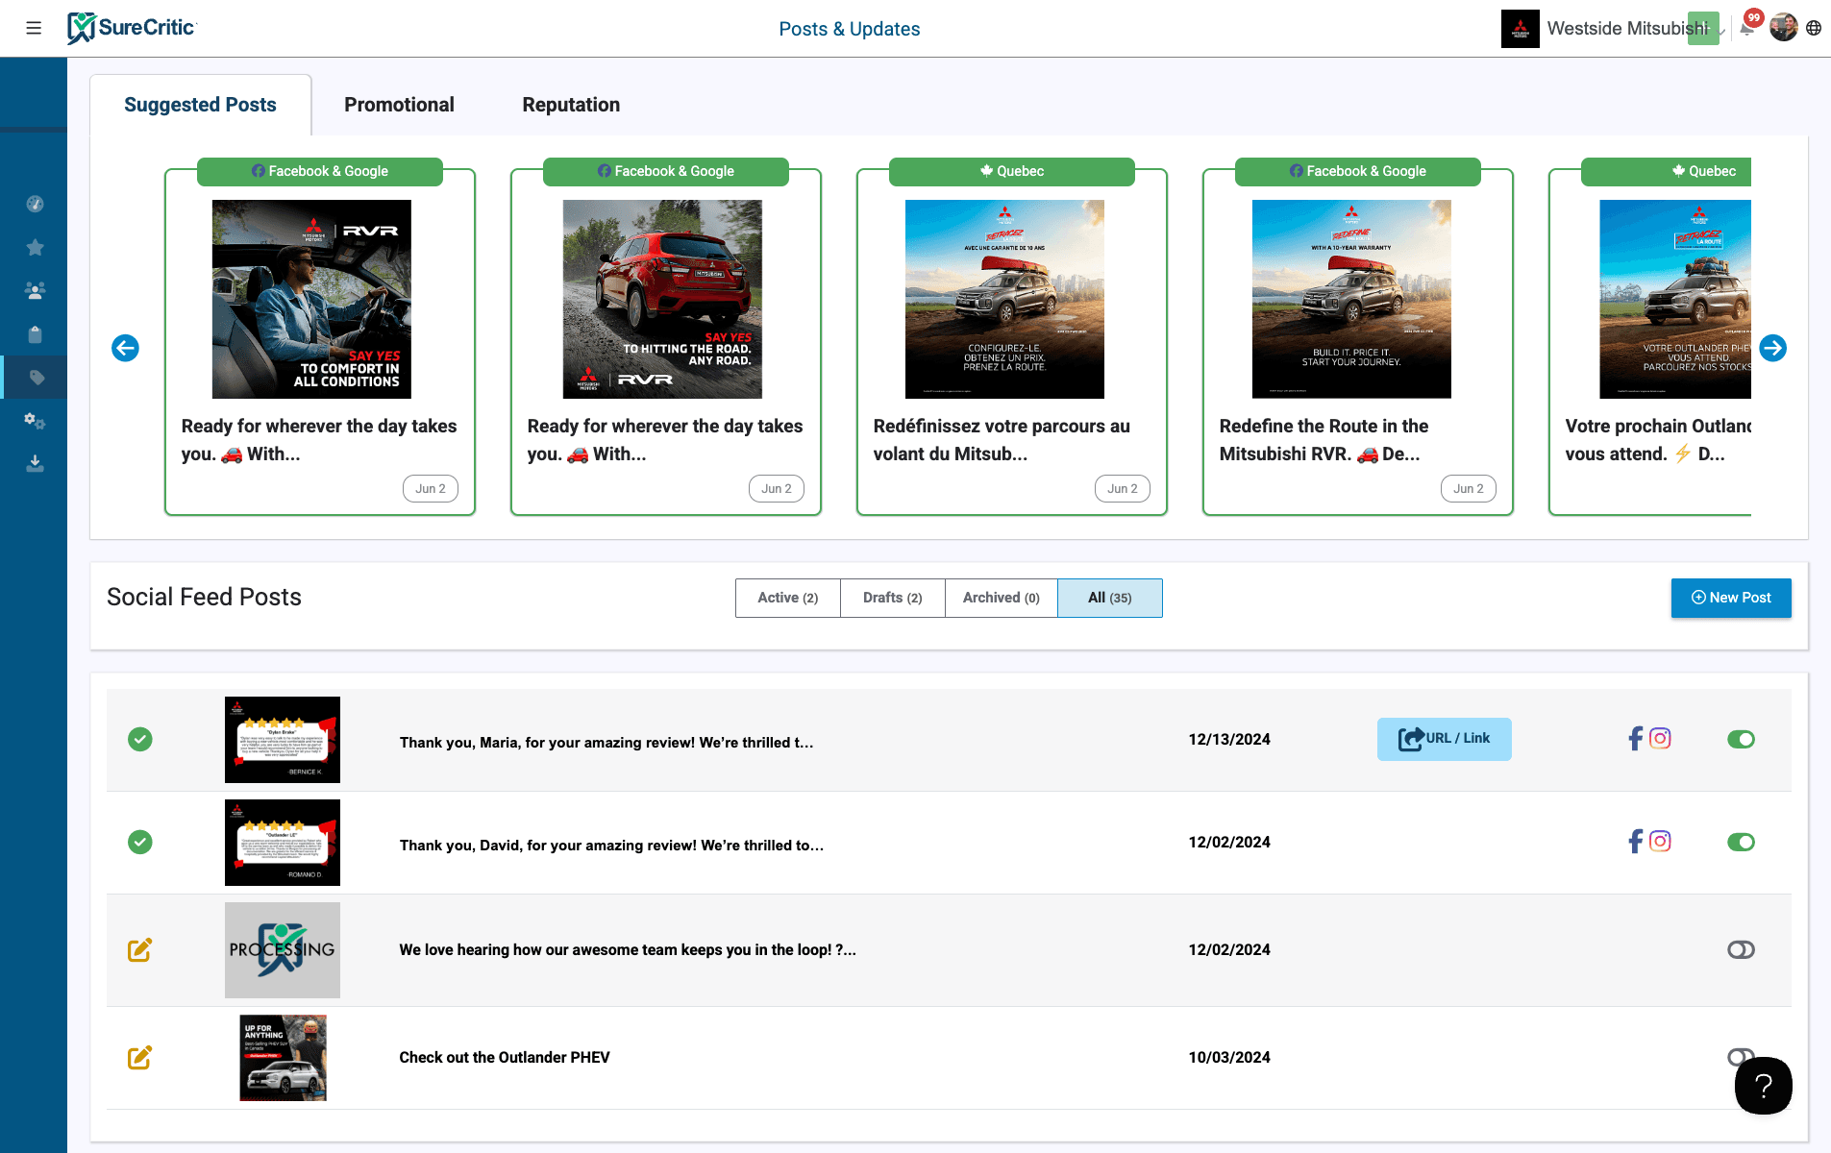1831x1153 pixels.
Task: Click Instagram icon on David review post
Action: click(1660, 842)
